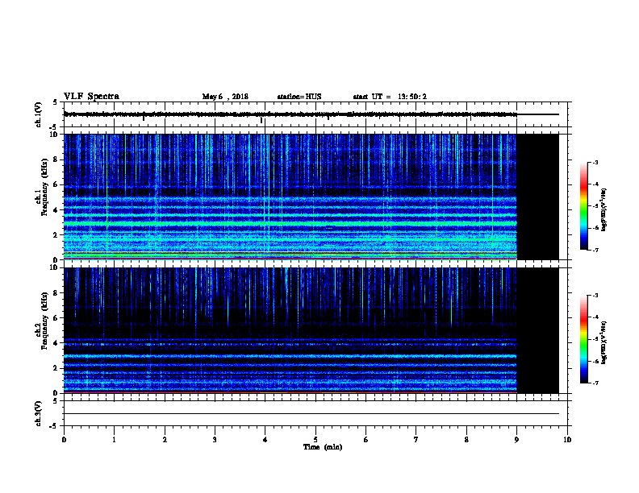Image resolution: width=639 pixels, height=493 pixels.
Task: Click time axis tick label "1"
Action: coord(114,440)
